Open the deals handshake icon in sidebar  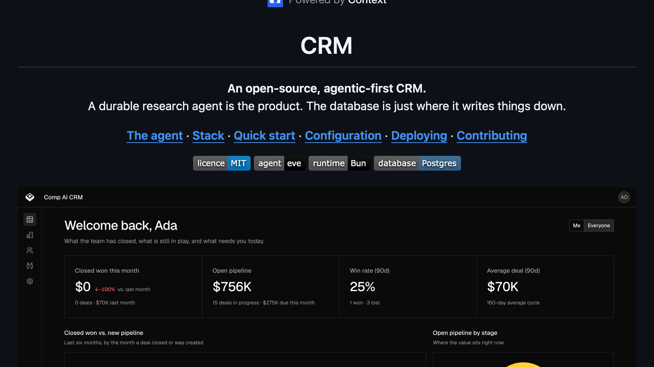click(x=30, y=266)
